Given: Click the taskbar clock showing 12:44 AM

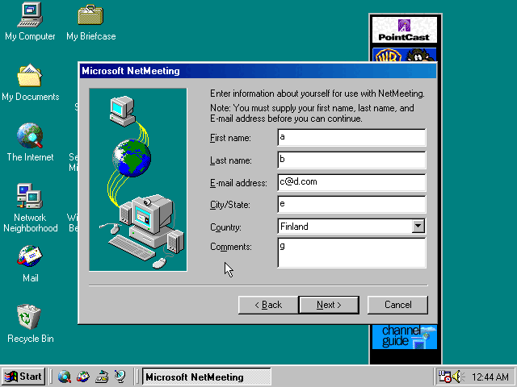Looking at the screenshot, I should [490, 377].
